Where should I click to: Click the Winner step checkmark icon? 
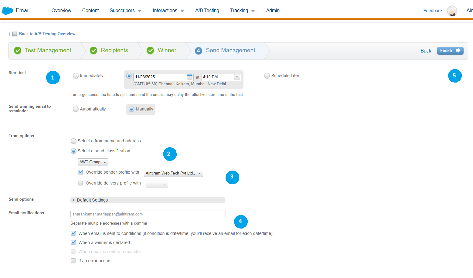click(x=150, y=50)
